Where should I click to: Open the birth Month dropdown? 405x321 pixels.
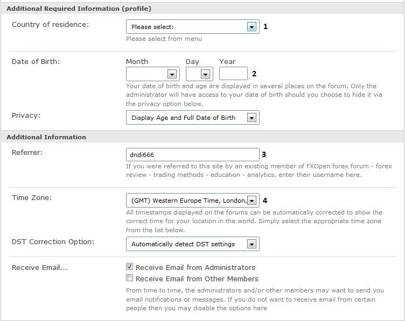(153, 74)
